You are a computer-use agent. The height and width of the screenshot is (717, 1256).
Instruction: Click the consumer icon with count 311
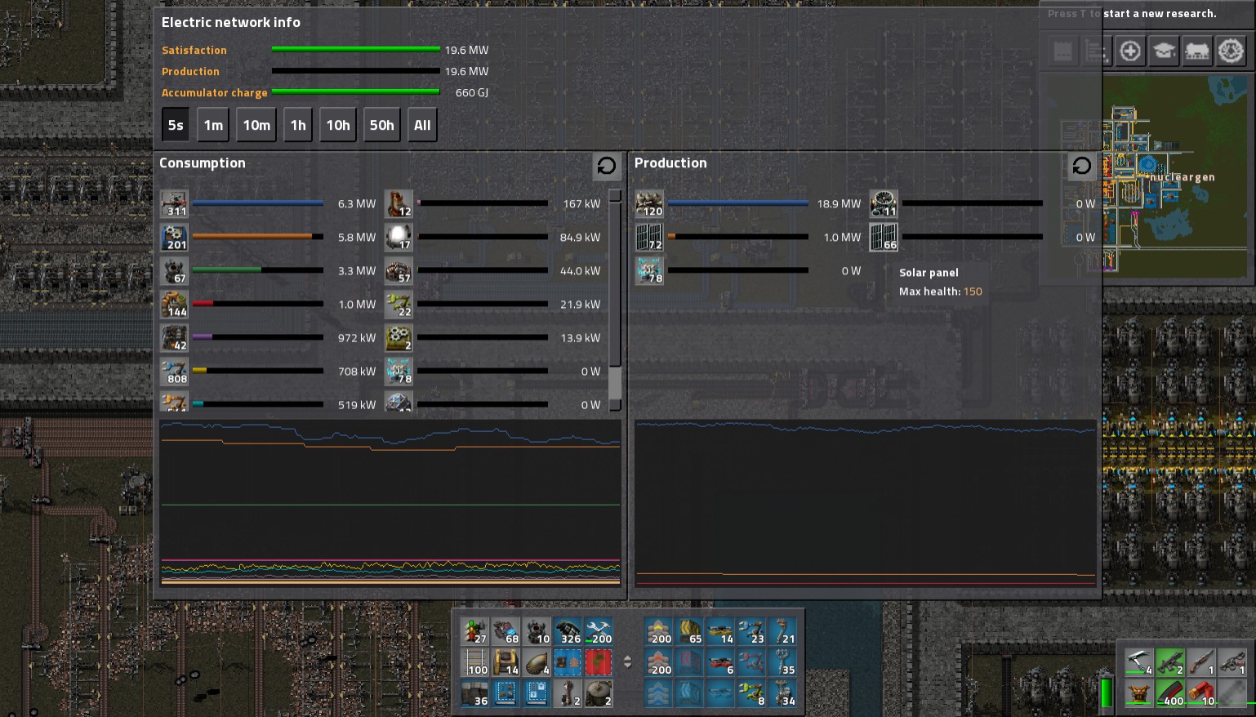(x=174, y=203)
